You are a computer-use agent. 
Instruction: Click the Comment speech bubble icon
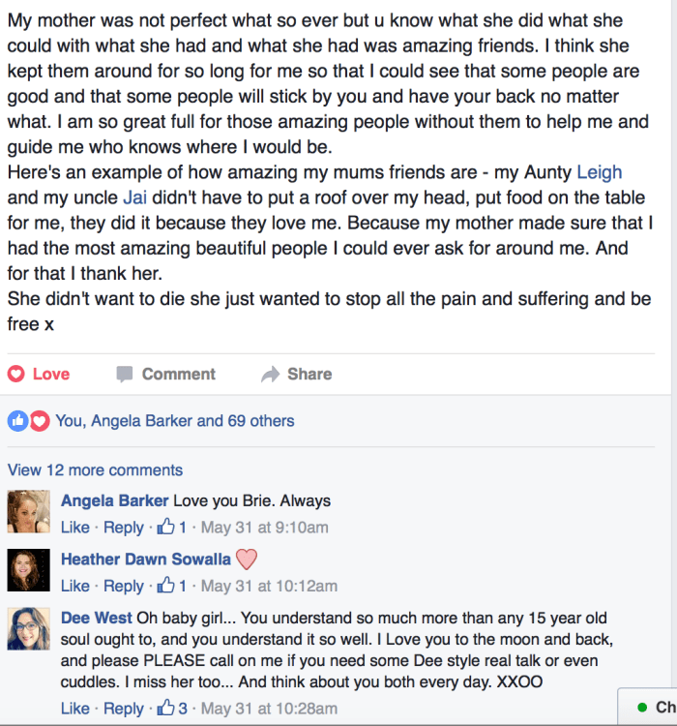click(124, 375)
